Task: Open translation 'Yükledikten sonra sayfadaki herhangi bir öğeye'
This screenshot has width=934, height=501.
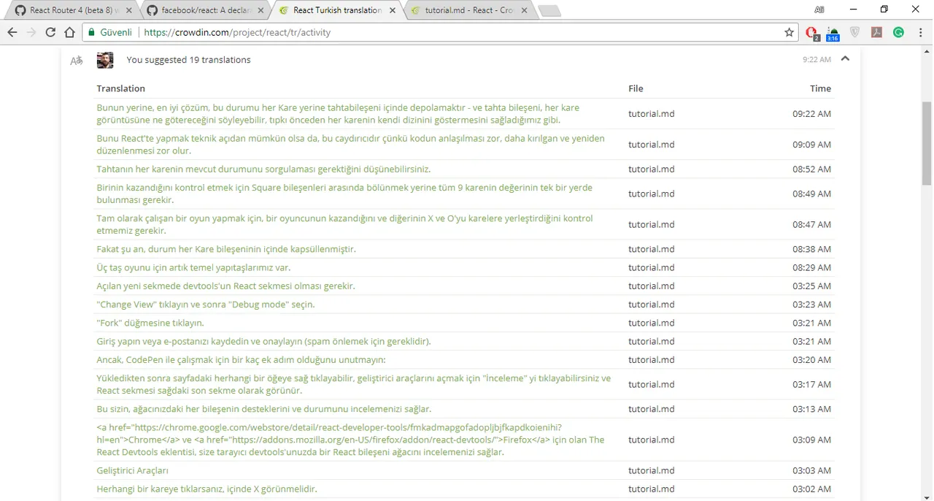Action: pos(354,384)
